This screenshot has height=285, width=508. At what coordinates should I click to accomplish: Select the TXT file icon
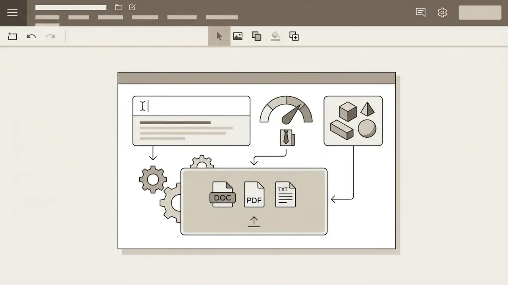coord(285,194)
